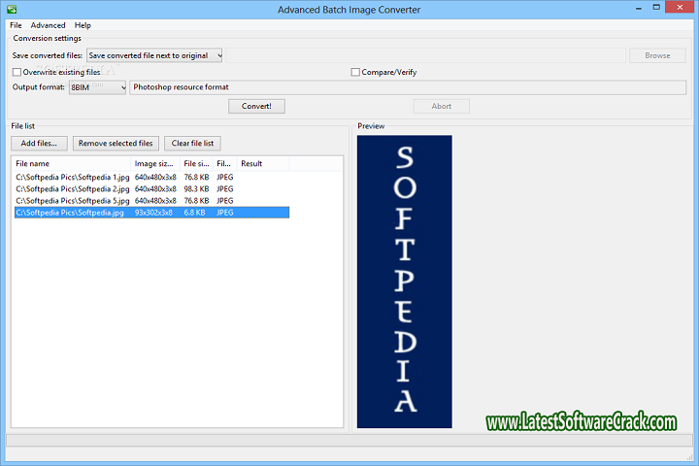Click Remove selected files button
The height and width of the screenshot is (466, 699).
click(x=116, y=143)
